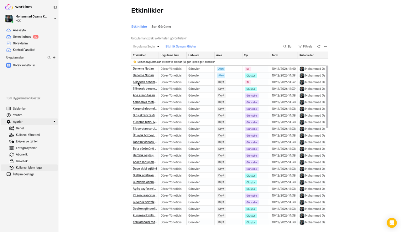The image size is (401, 232).
Task: Open the user account dropdown
Action: click(55, 19)
